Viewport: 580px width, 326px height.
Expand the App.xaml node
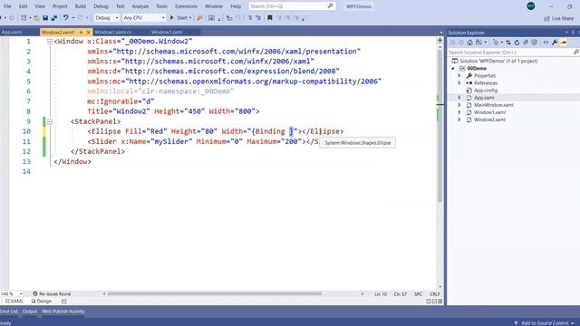tap(459, 98)
